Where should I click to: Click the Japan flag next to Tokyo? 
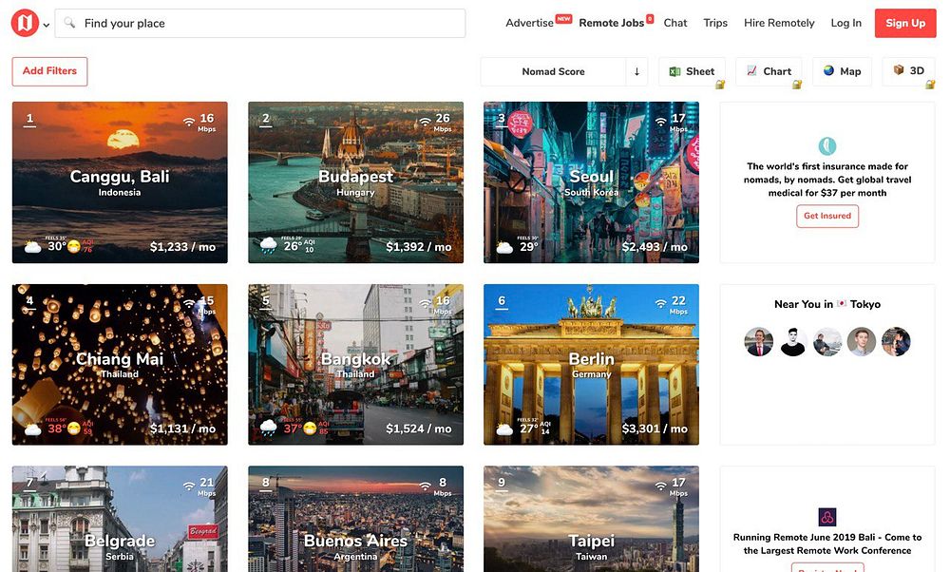click(842, 303)
